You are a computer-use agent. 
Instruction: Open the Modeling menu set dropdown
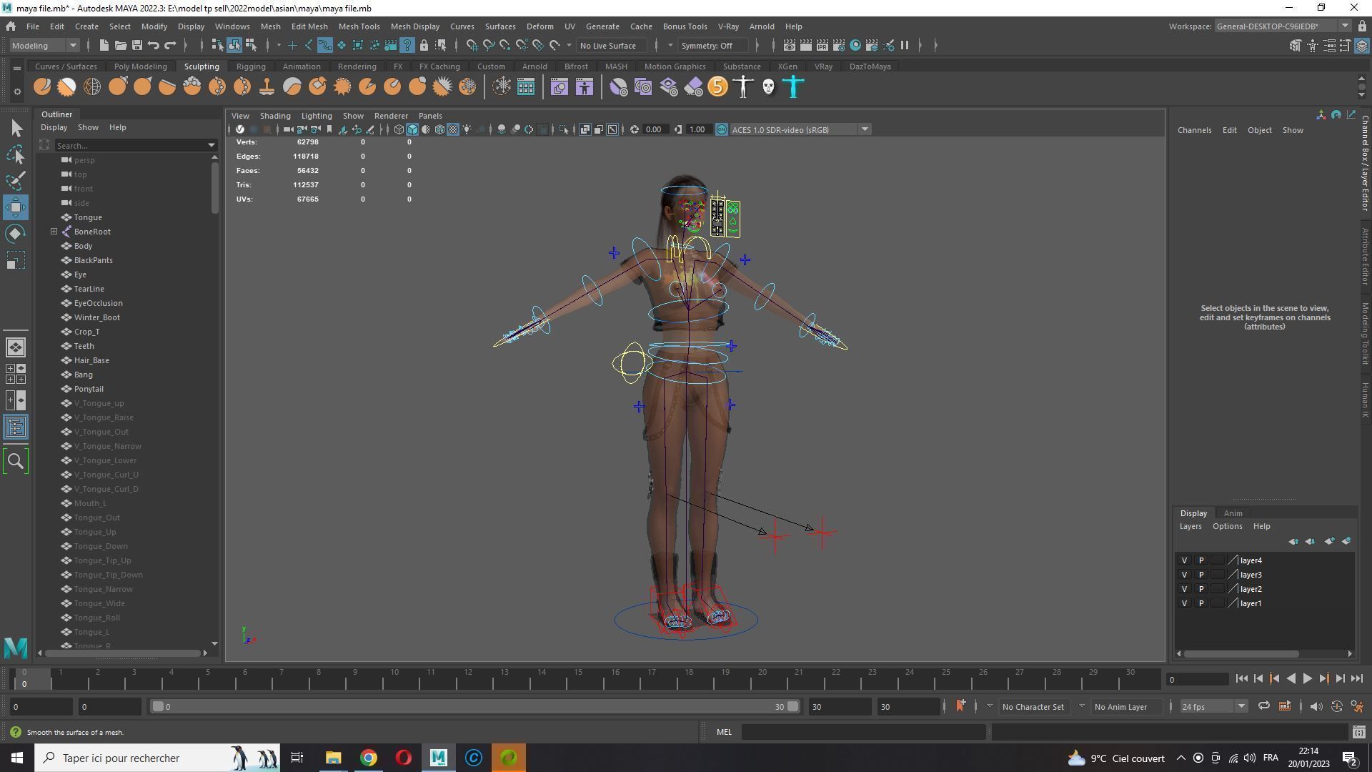point(44,46)
